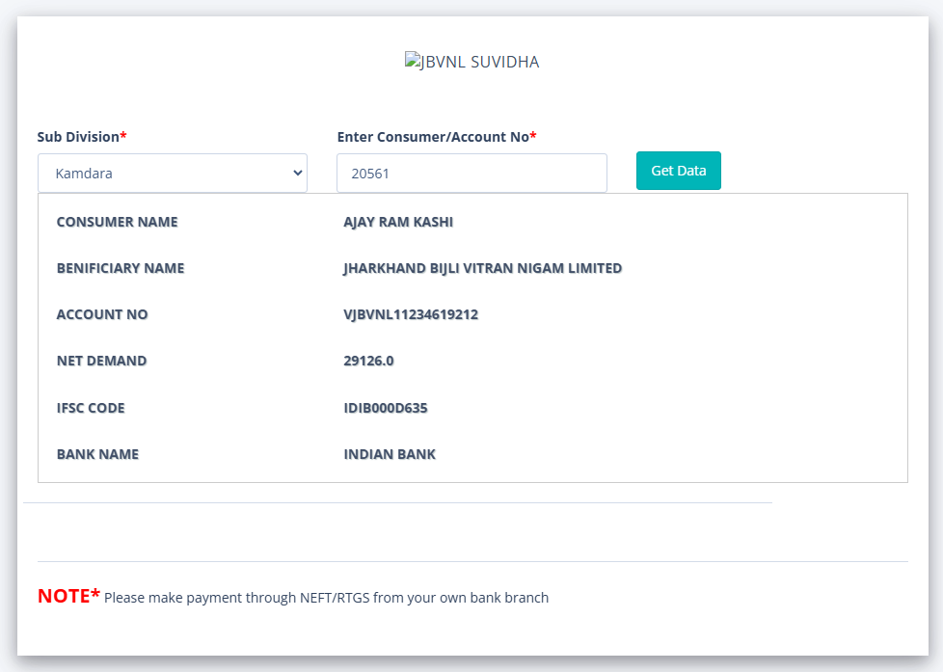
Task: Click the NEFT/RTGS payment instruction text
Action: pyautogui.click(x=327, y=598)
